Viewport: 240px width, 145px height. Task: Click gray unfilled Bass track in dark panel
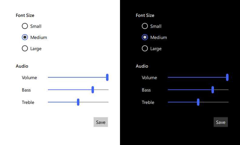tap(222, 90)
